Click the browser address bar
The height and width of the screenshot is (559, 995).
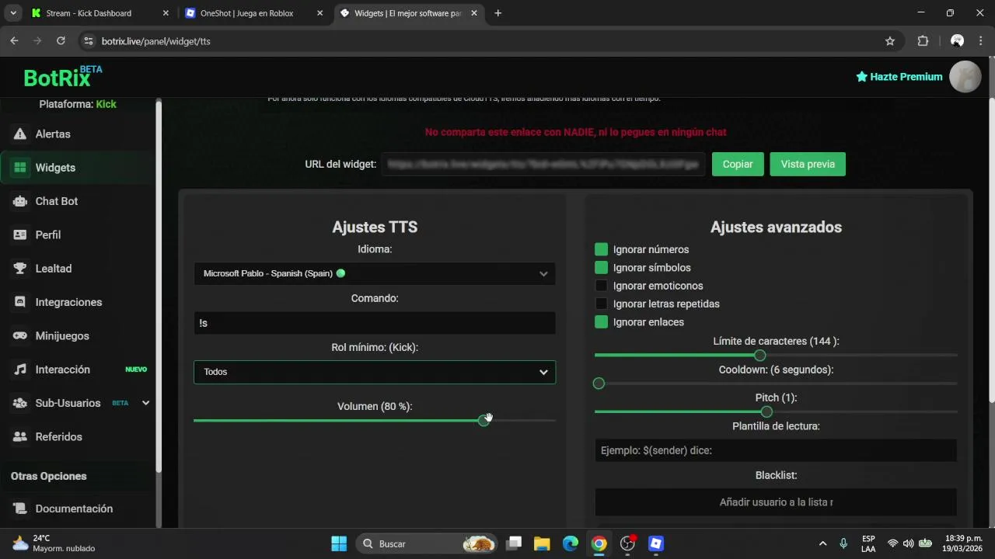[490, 41]
